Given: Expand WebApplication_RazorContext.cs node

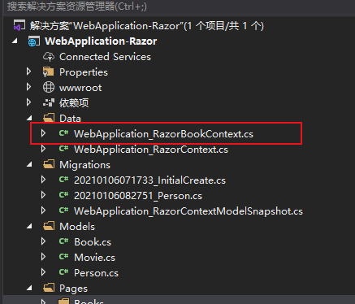Looking at the screenshot, I should pyautogui.click(x=43, y=149).
